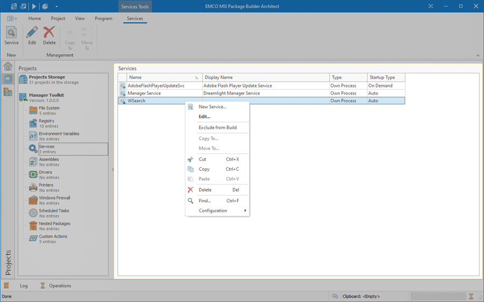This screenshot has width=484, height=302.
Task: Click the Delete red X ribbon icon
Action: (49, 32)
